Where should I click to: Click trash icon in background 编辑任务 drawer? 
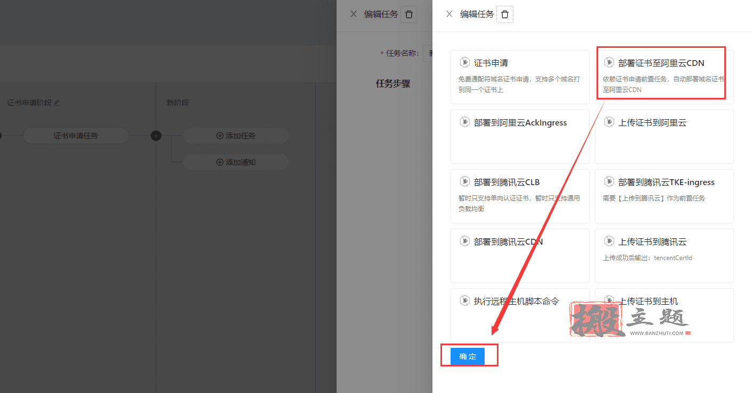tap(409, 14)
